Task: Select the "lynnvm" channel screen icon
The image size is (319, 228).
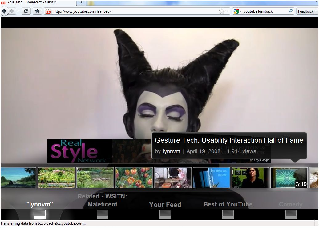Action: pyautogui.click(x=40, y=214)
